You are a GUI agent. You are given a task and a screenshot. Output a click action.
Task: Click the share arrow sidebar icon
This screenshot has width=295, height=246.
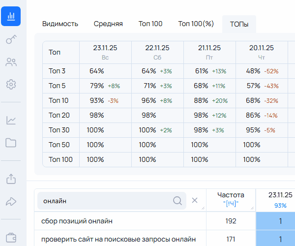11,201
